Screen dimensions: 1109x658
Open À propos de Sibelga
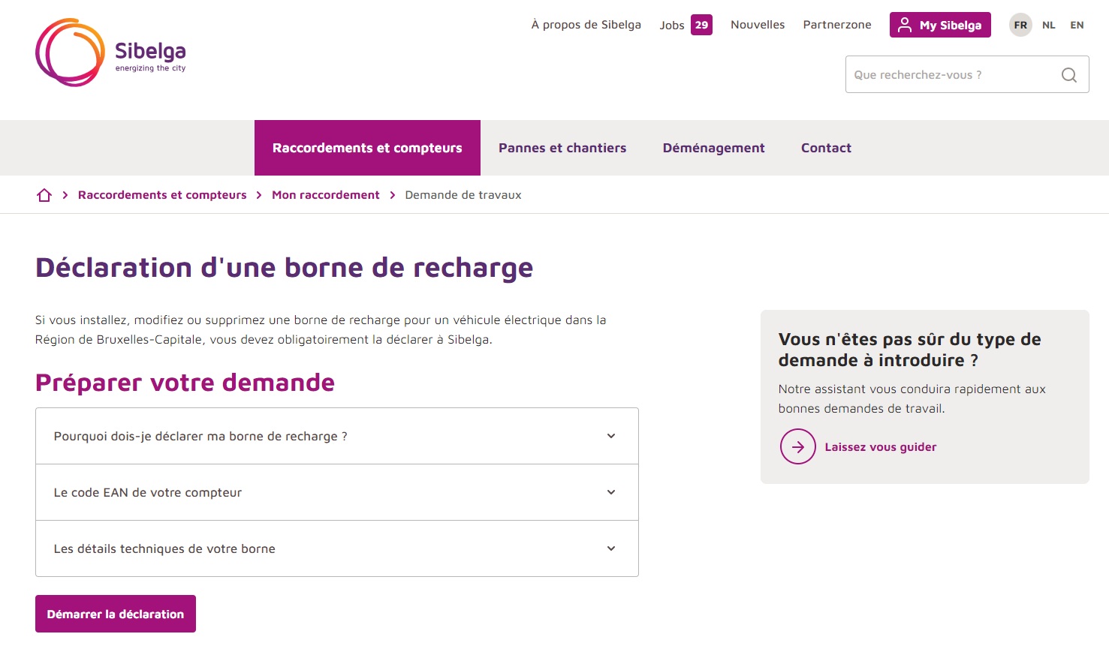pos(586,25)
